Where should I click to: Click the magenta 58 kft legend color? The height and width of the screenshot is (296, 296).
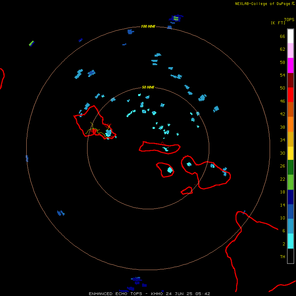click(290, 65)
